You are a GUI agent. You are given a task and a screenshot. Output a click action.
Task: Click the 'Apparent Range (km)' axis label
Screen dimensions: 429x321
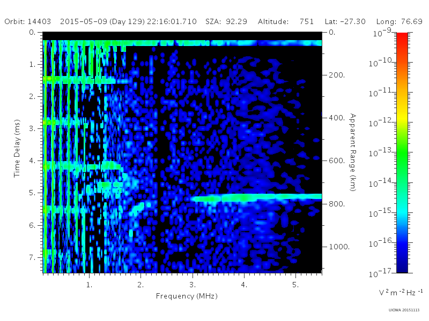[353, 152]
